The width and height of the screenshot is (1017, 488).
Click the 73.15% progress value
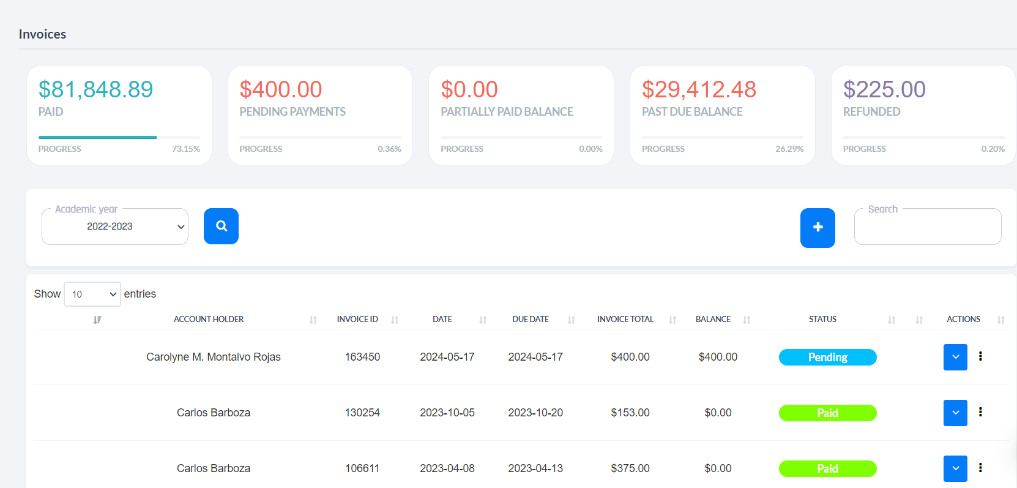tap(186, 149)
